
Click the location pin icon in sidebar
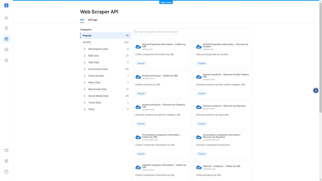6,28
